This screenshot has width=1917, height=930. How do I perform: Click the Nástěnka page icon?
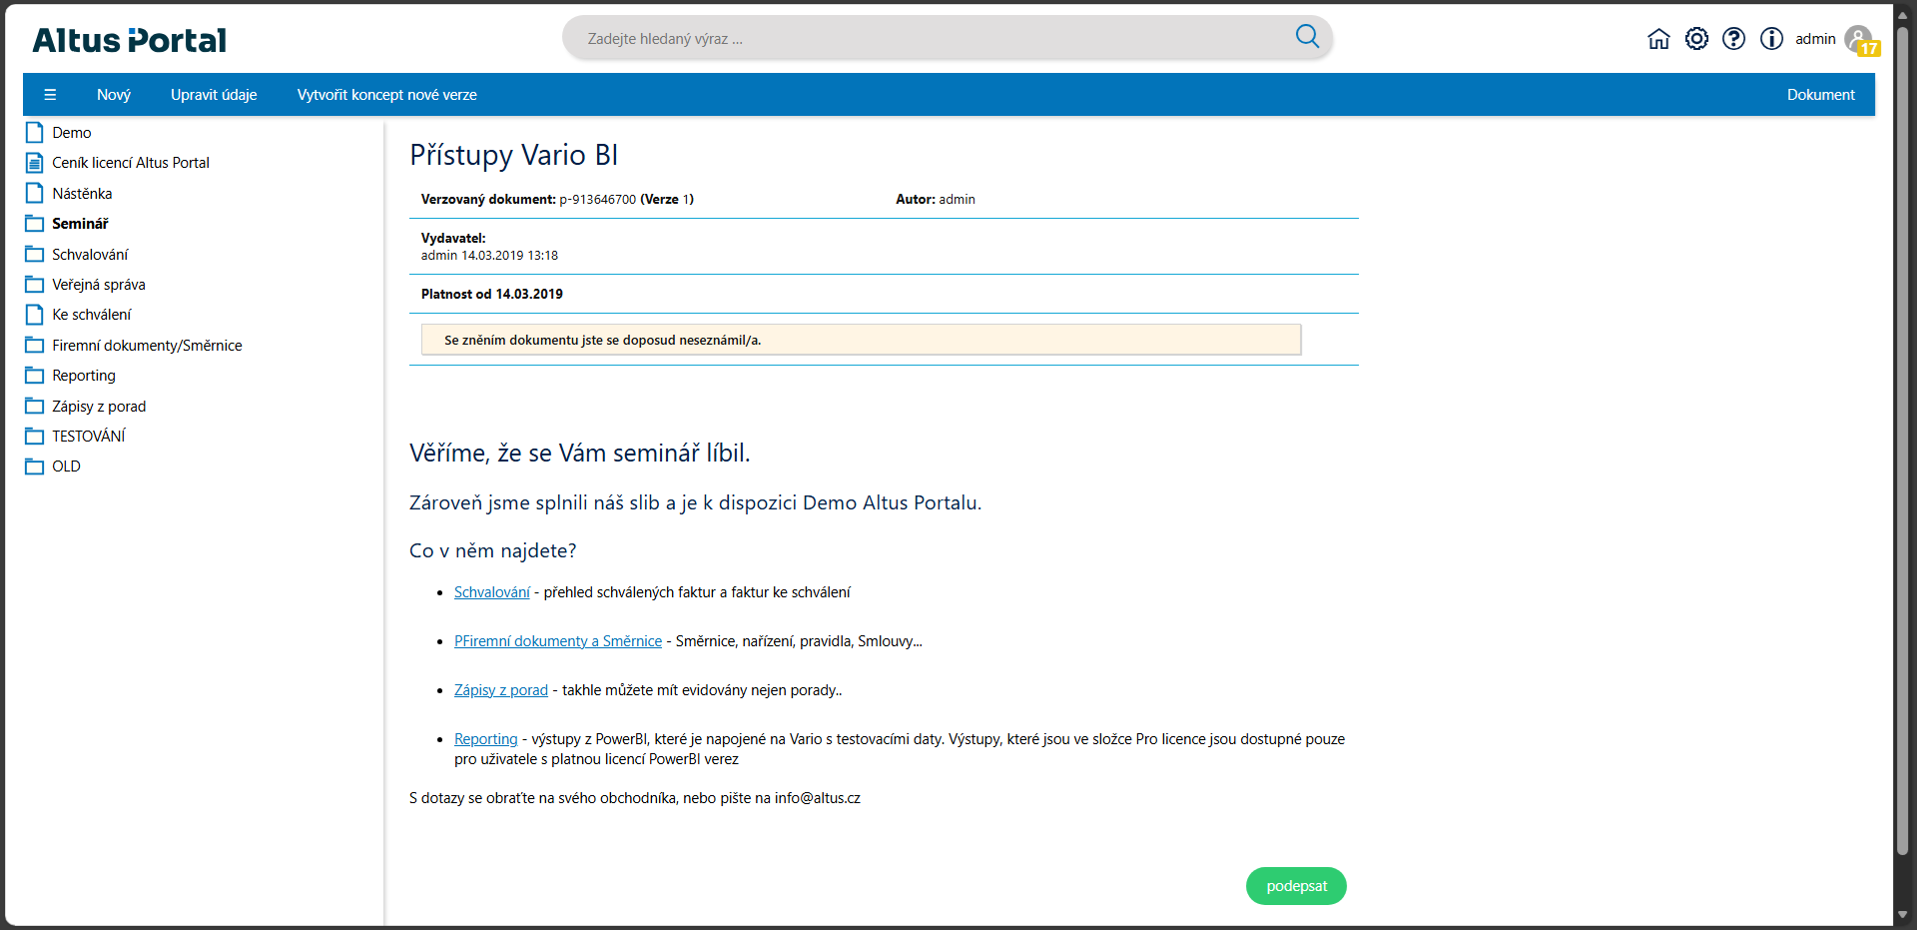35,193
